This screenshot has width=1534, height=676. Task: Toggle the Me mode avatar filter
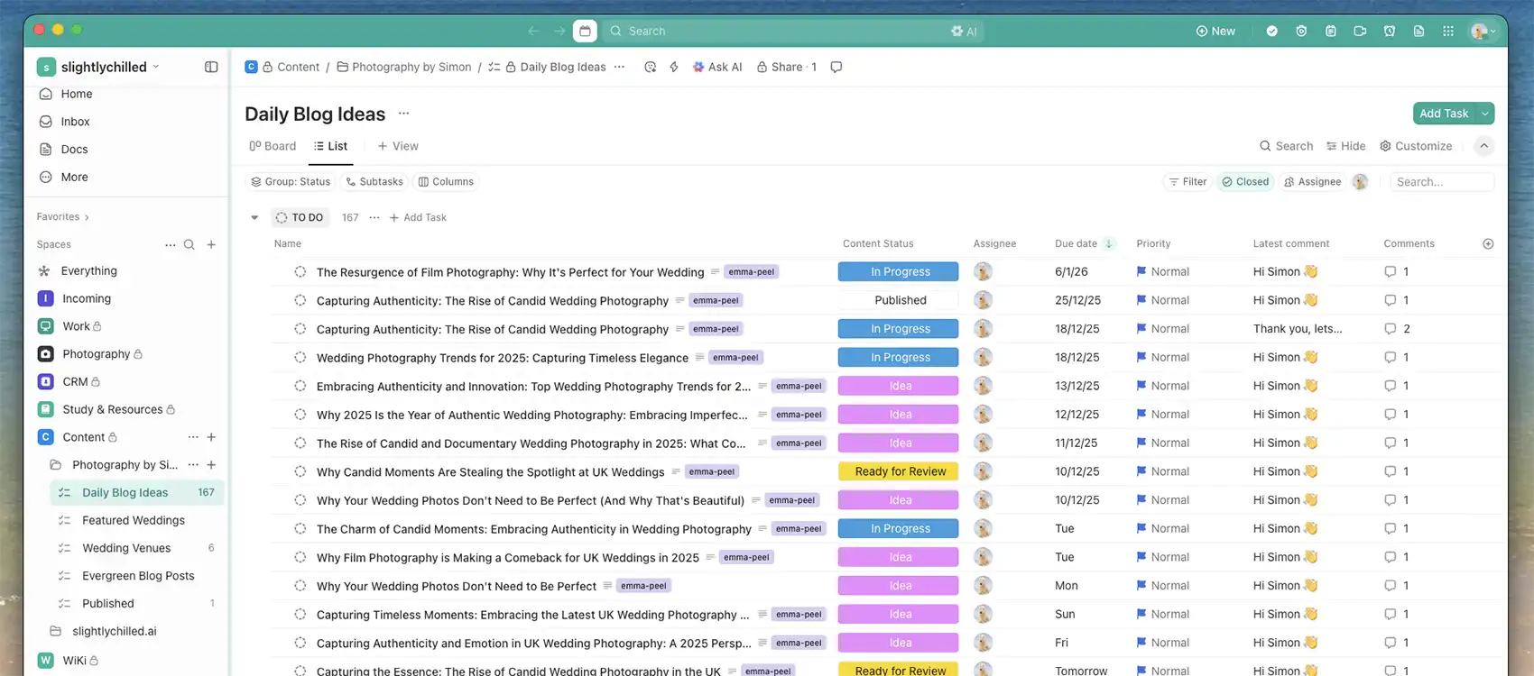coord(1360,182)
